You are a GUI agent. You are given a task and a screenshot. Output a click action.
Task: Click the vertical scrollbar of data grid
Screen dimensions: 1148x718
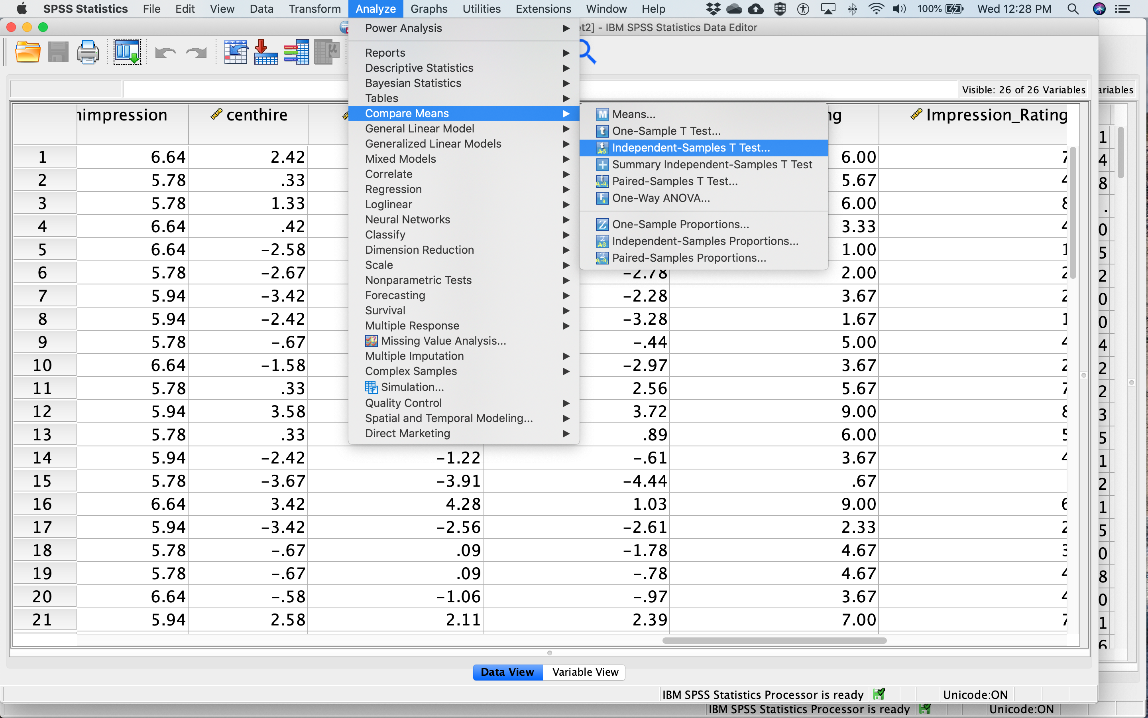click(x=1073, y=213)
